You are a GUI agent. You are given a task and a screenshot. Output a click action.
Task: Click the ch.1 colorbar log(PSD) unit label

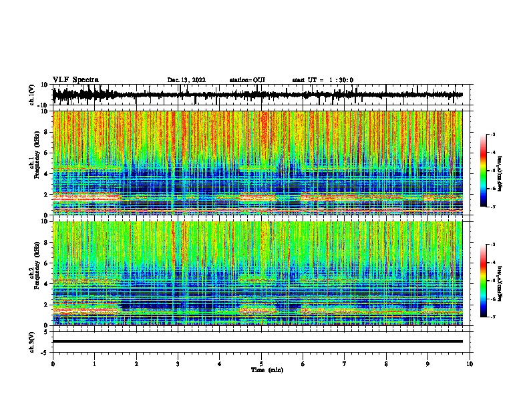500,173
